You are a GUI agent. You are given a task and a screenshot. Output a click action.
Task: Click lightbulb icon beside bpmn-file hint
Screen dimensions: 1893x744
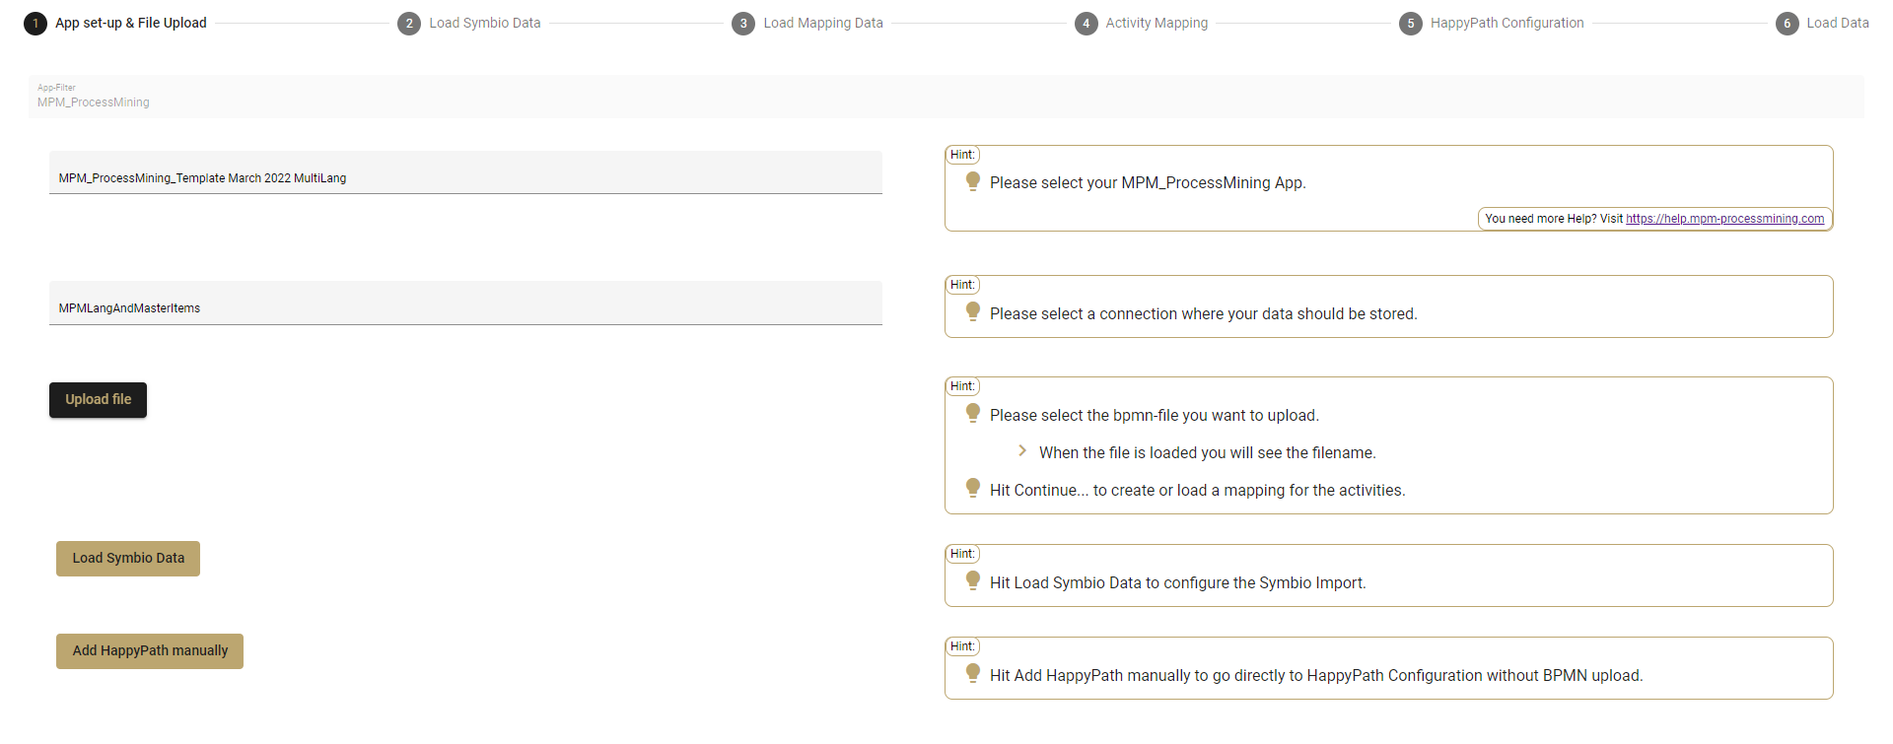(973, 413)
